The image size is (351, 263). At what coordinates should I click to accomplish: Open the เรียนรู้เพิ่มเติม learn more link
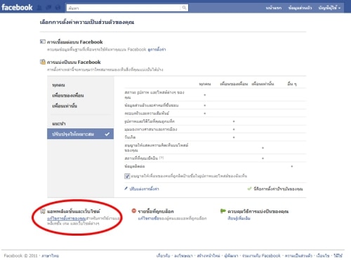tap(239, 218)
